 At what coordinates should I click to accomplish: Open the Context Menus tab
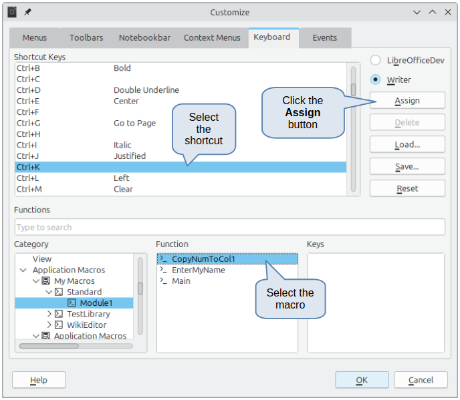click(212, 38)
